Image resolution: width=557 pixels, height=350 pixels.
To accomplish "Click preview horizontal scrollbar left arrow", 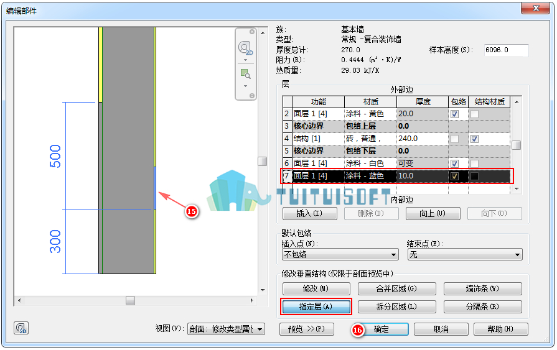I will 19,301.
